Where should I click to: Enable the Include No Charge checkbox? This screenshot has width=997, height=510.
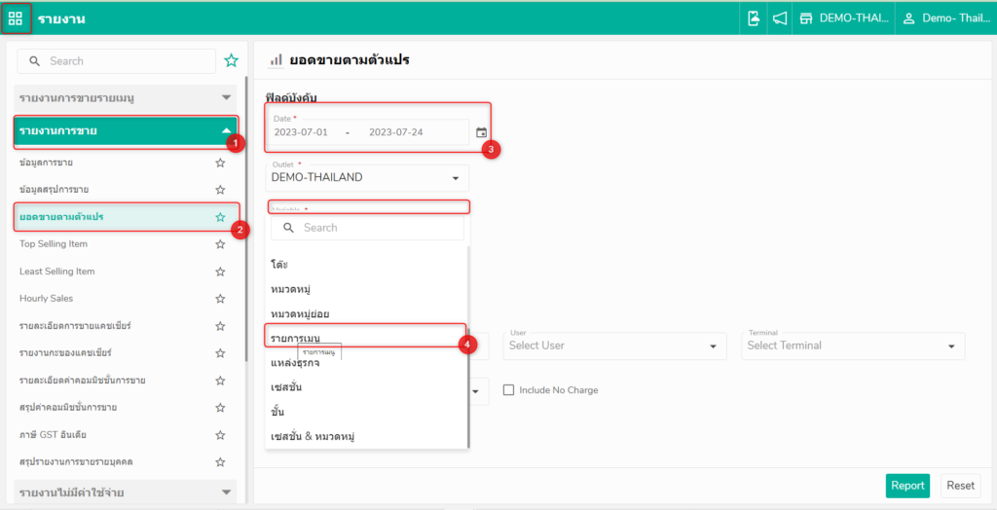pyautogui.click(x=508, y=390)
